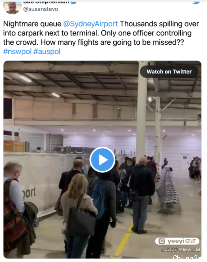The width and height of the screenshot is (207, 262).
Task: Click the partially visible author display name
Action: point(46,2)
